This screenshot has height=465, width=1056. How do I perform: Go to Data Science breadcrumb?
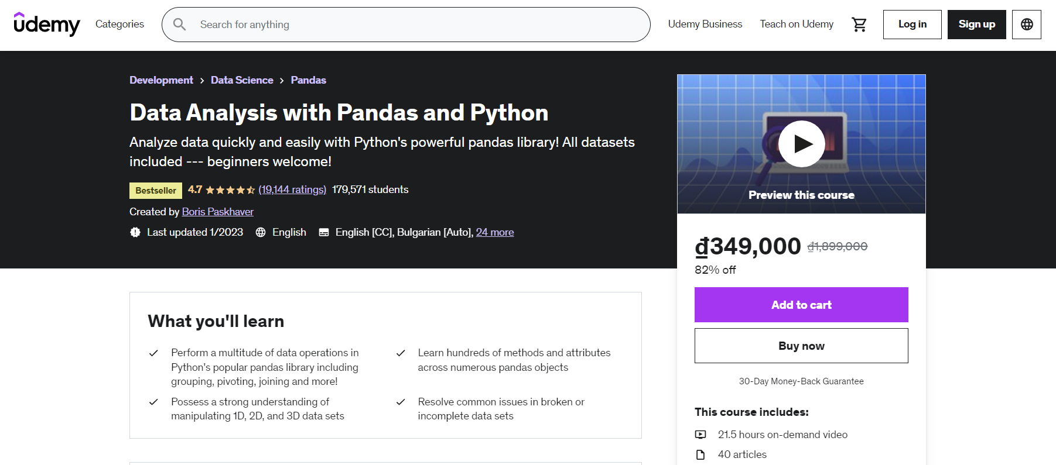coord(242,80)
